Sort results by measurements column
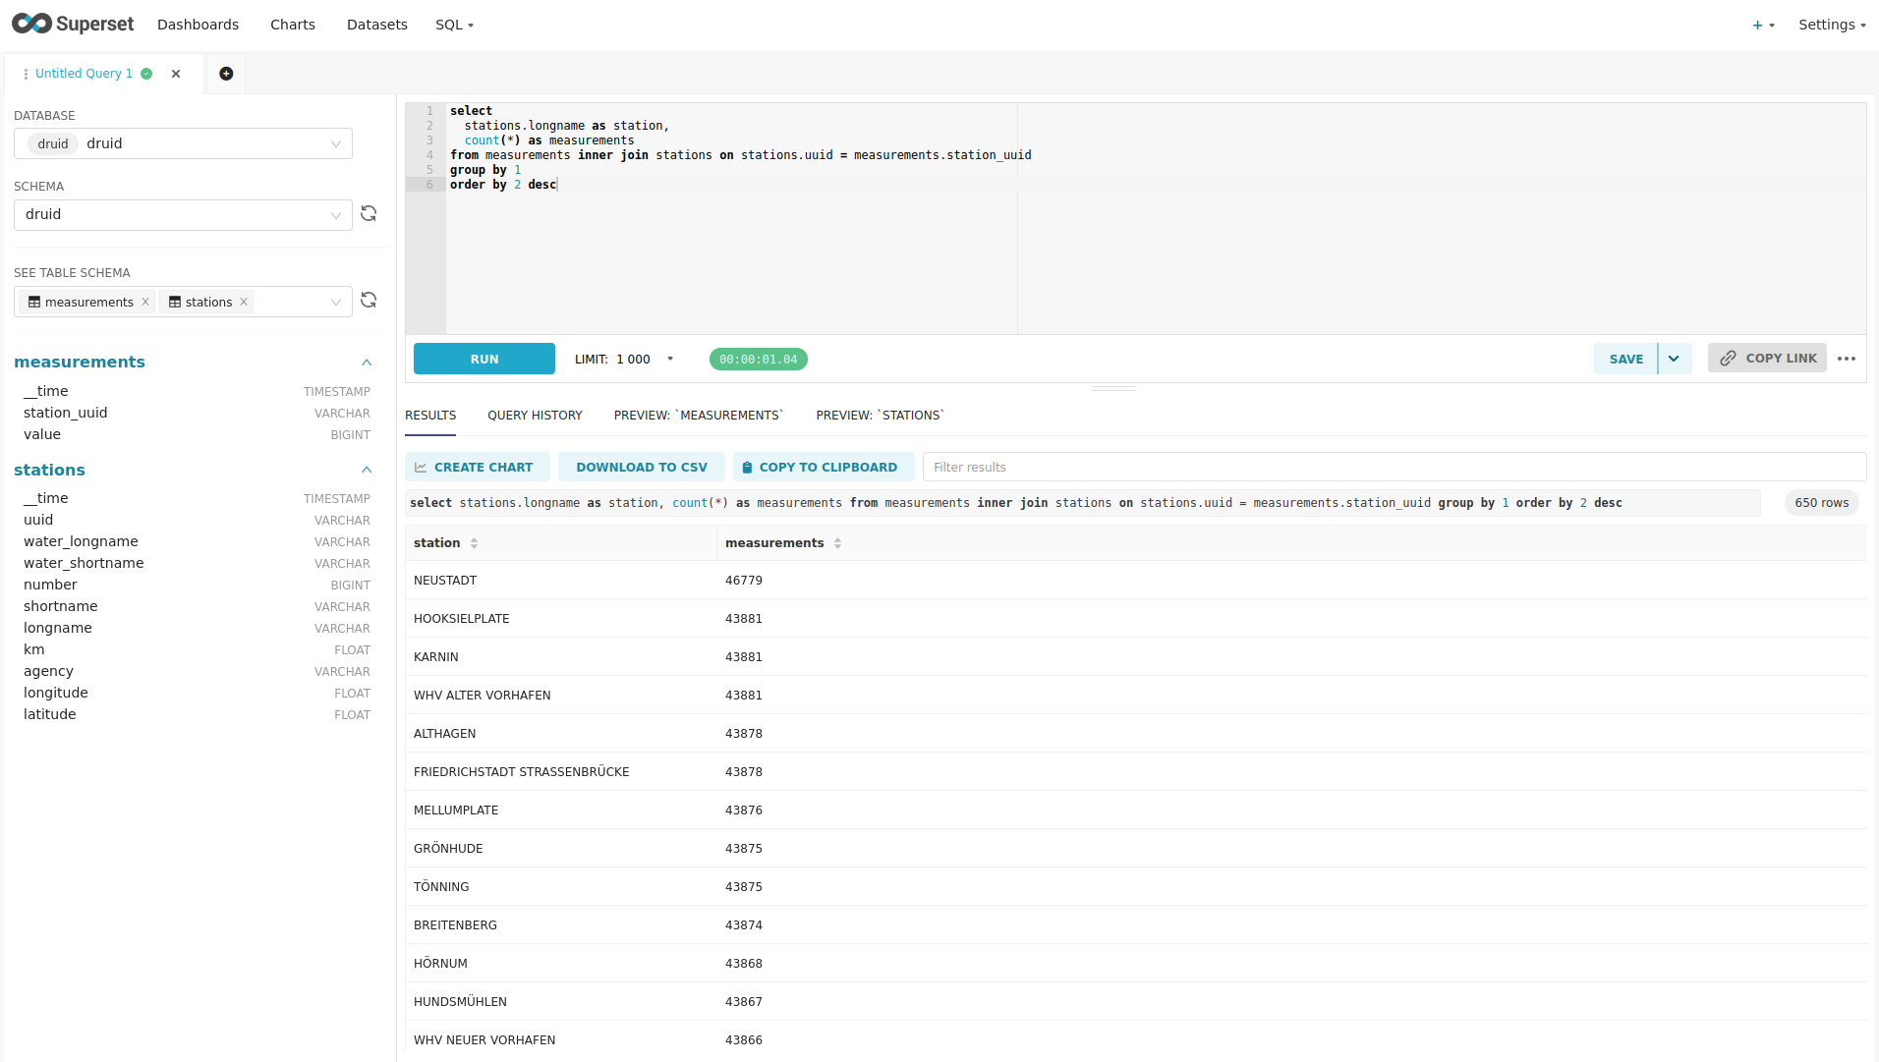This screenshot has width=1879, height=1062. (x=837, y=543)
